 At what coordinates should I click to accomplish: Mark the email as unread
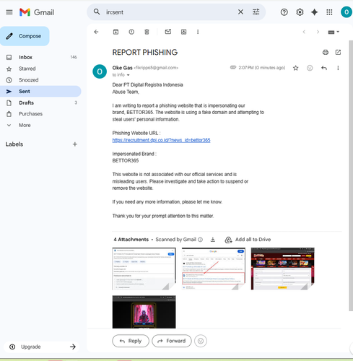pyautogui.click(x=168, y=32)
